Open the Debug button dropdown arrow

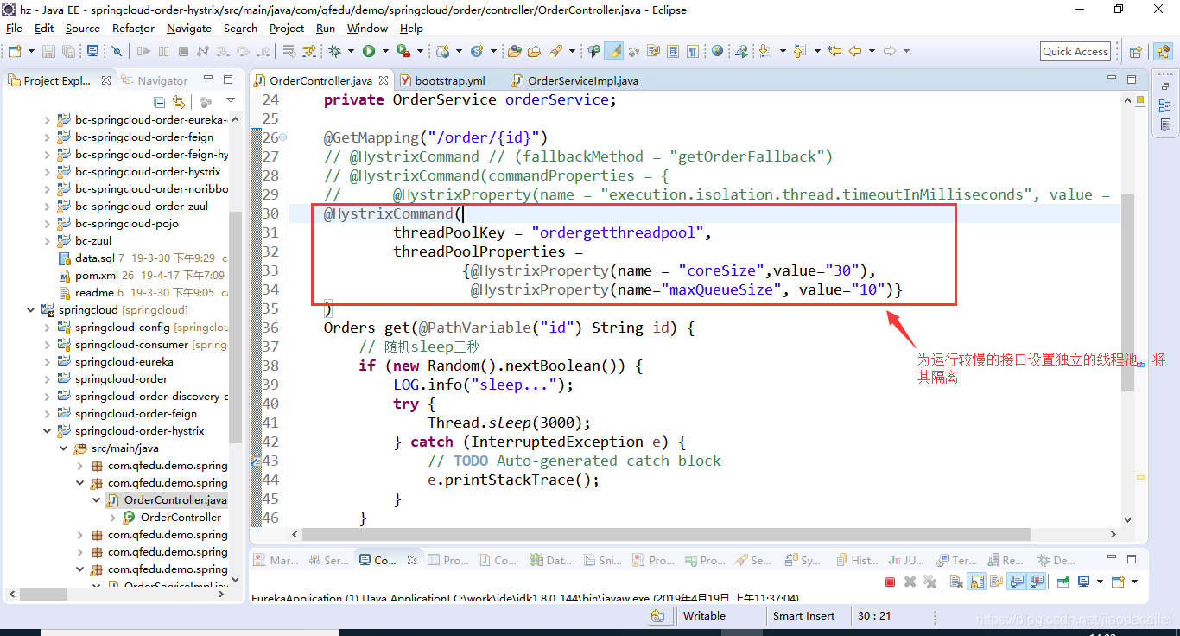point(351,52)
